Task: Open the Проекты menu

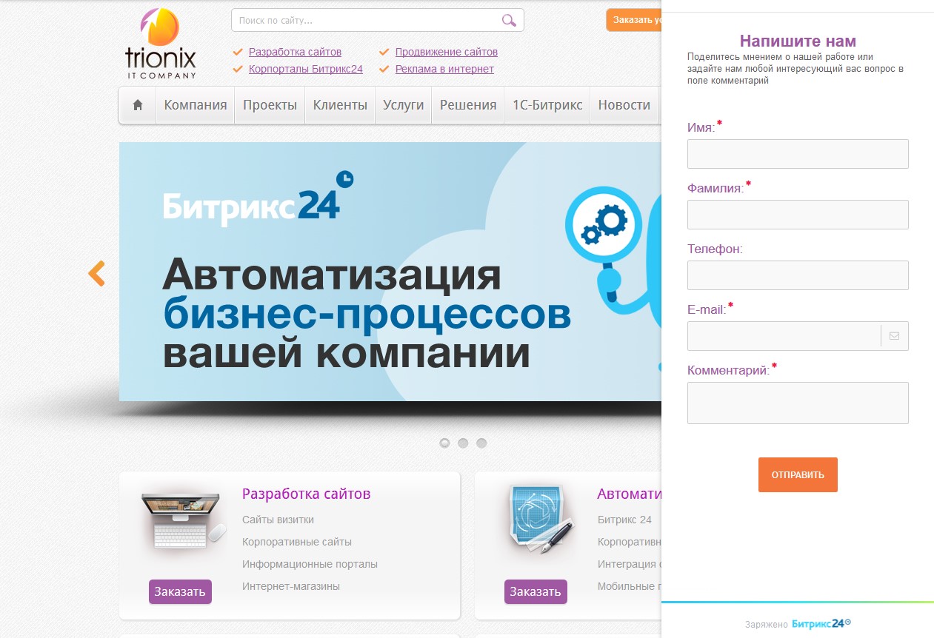Action: coord(270,105)
